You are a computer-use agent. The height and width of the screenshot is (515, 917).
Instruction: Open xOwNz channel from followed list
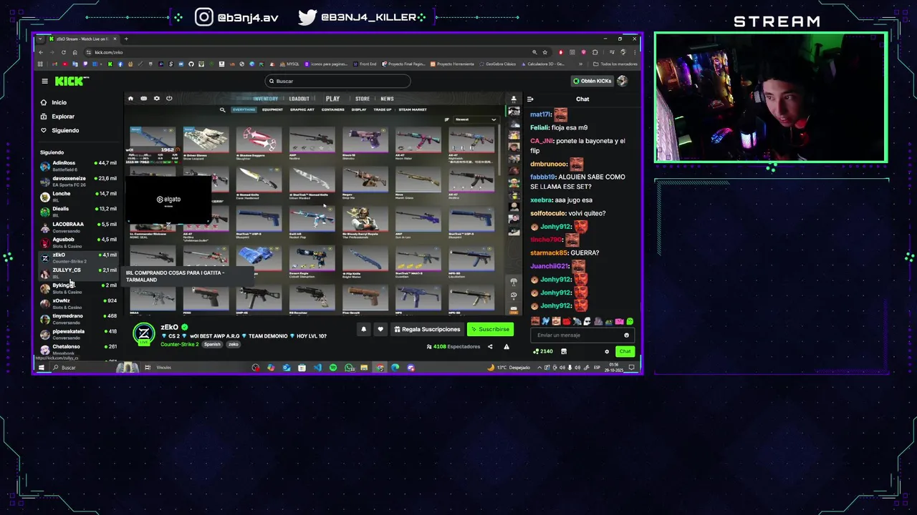[78, 303]
